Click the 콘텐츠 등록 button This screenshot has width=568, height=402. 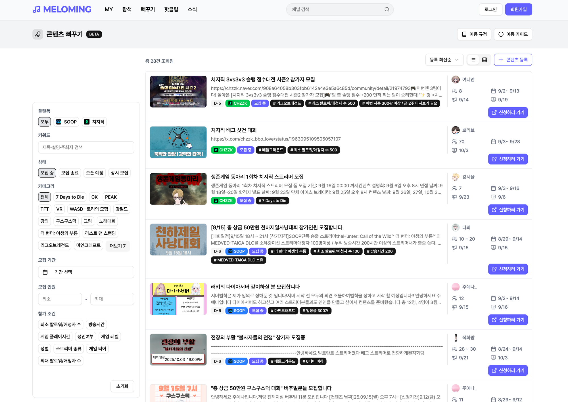click(x=513, y=60)
